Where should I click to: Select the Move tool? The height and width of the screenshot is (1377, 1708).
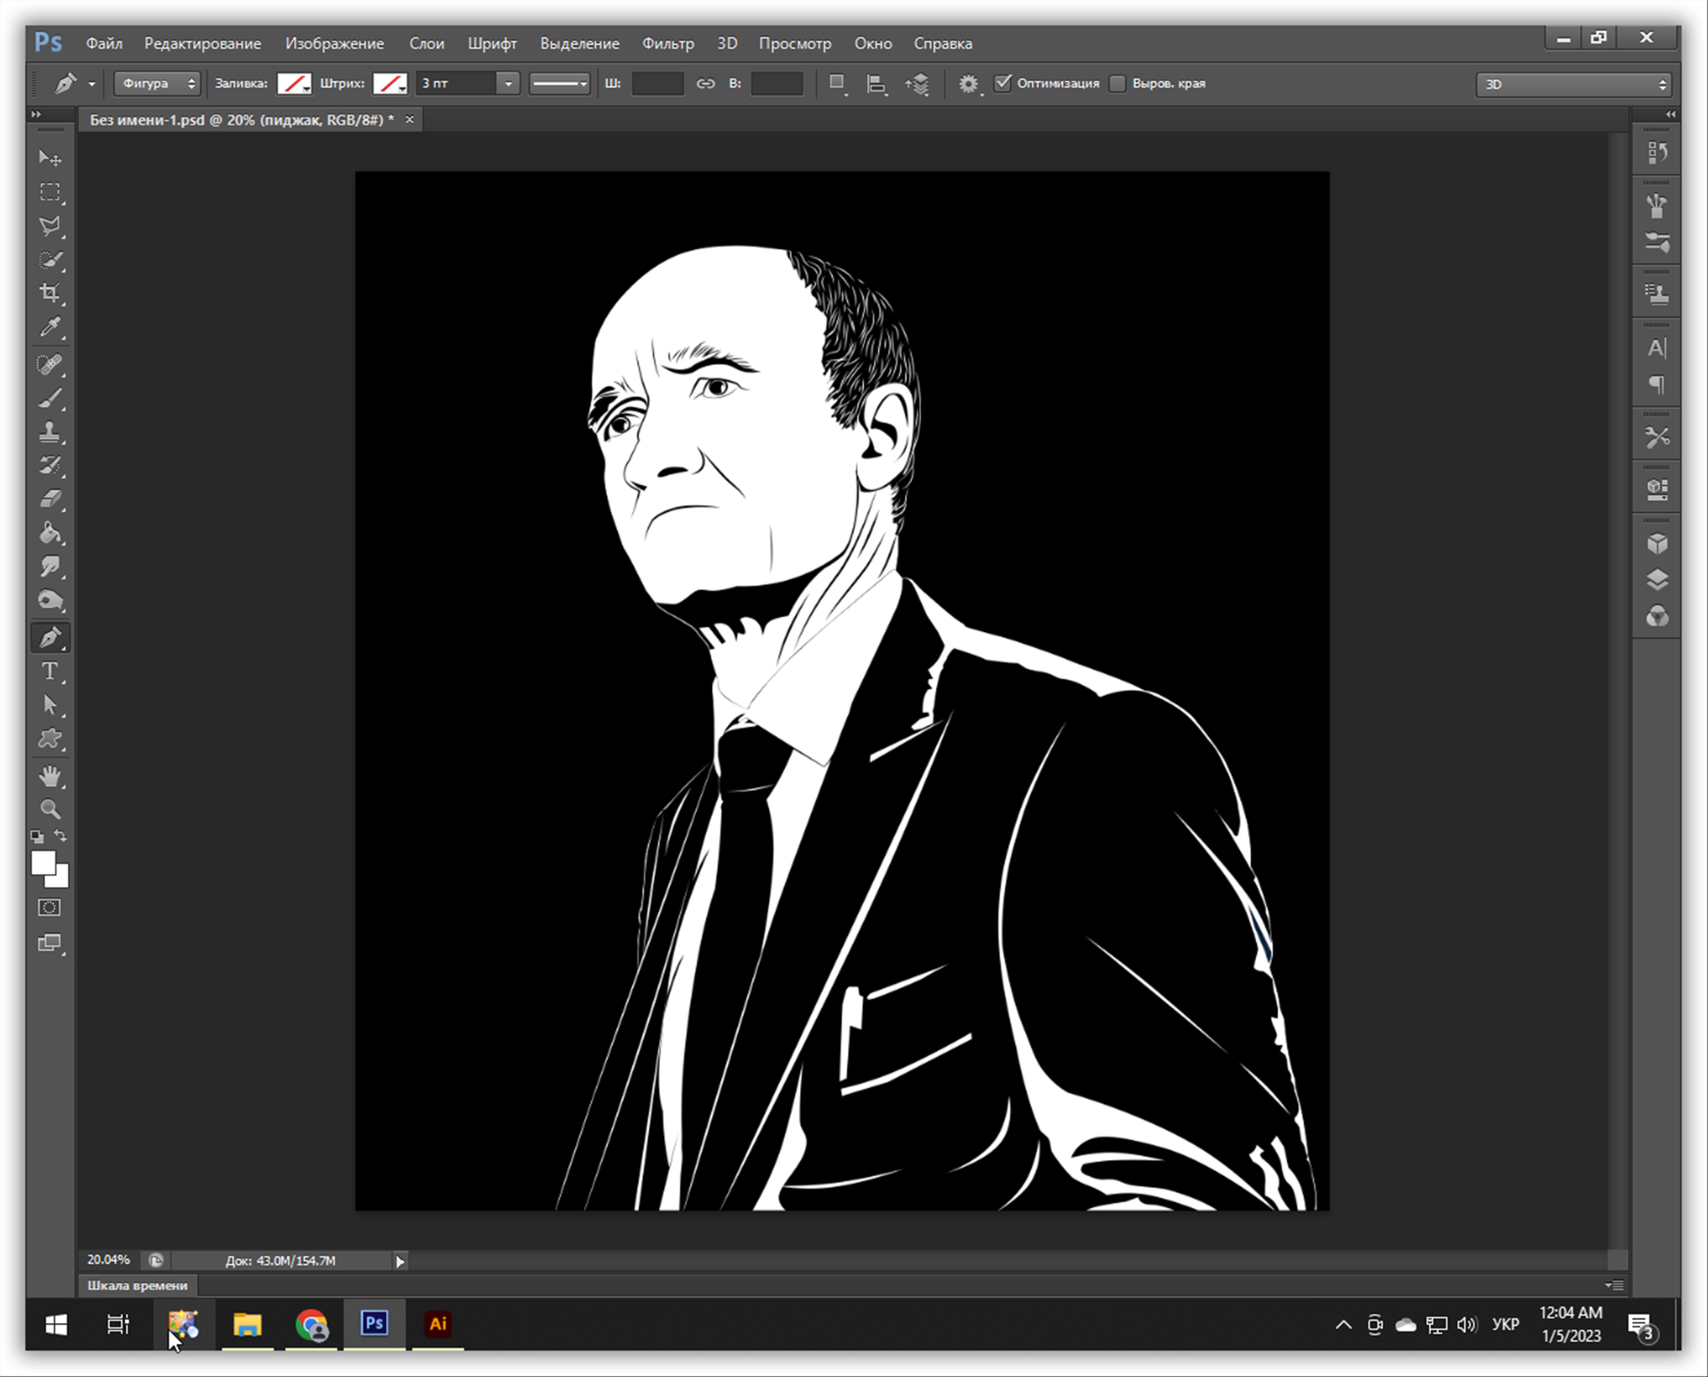[x=50, y=158]
